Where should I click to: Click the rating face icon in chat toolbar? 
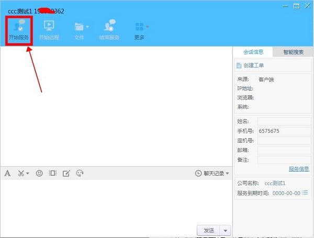[x=80, y=173]
